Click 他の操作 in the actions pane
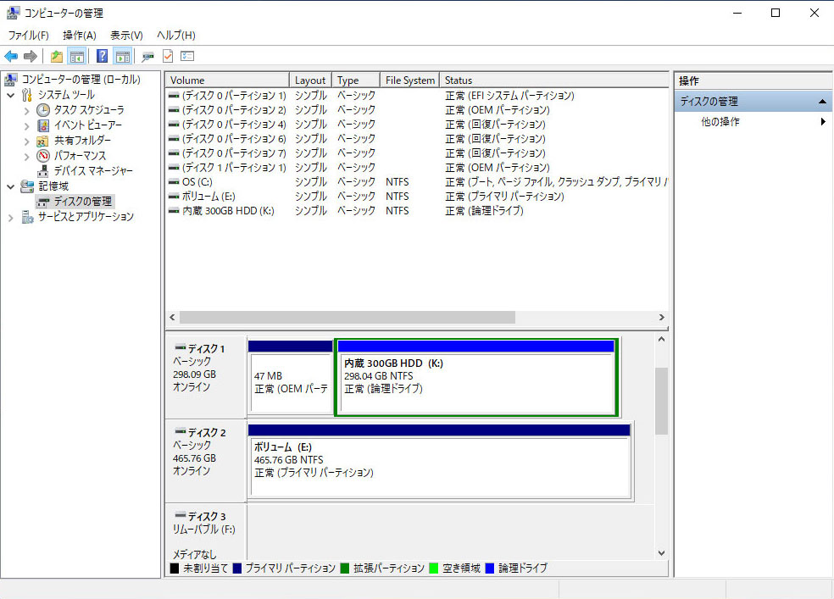This screenshot has height=599, width=834. click(x=720, y=122)
